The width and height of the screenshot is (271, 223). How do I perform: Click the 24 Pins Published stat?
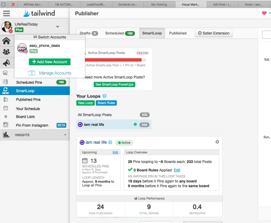click(101, 209)
